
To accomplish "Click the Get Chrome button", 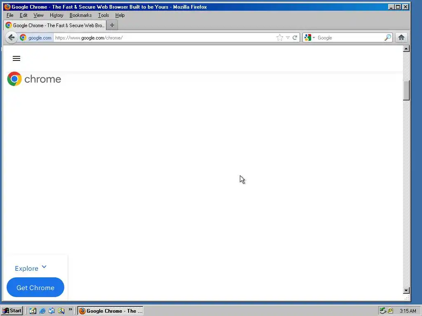I will coord(35,287).
